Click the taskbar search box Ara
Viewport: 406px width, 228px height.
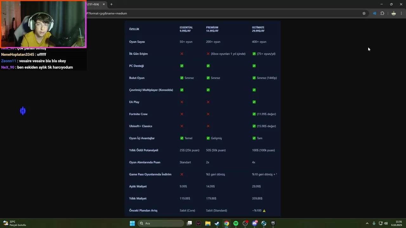point(161,223)
